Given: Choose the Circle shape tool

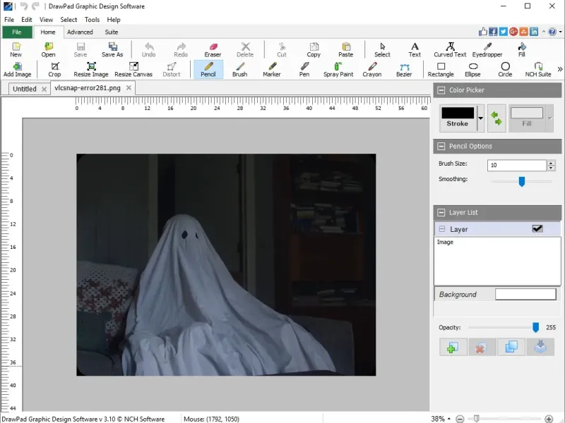Looking at the screenshot, I should (505, 69).
